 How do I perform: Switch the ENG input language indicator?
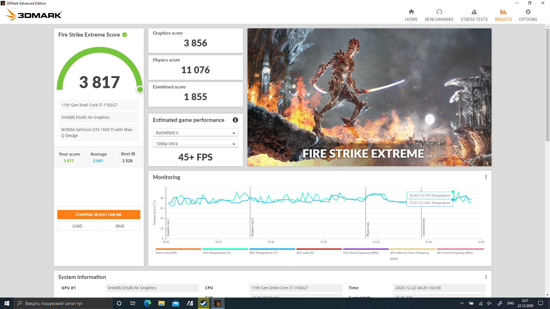coord(510,303)
